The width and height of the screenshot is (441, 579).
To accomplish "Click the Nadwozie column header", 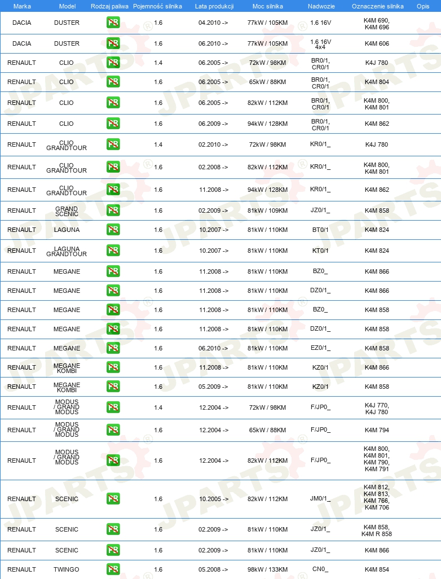I will [321, 6].
